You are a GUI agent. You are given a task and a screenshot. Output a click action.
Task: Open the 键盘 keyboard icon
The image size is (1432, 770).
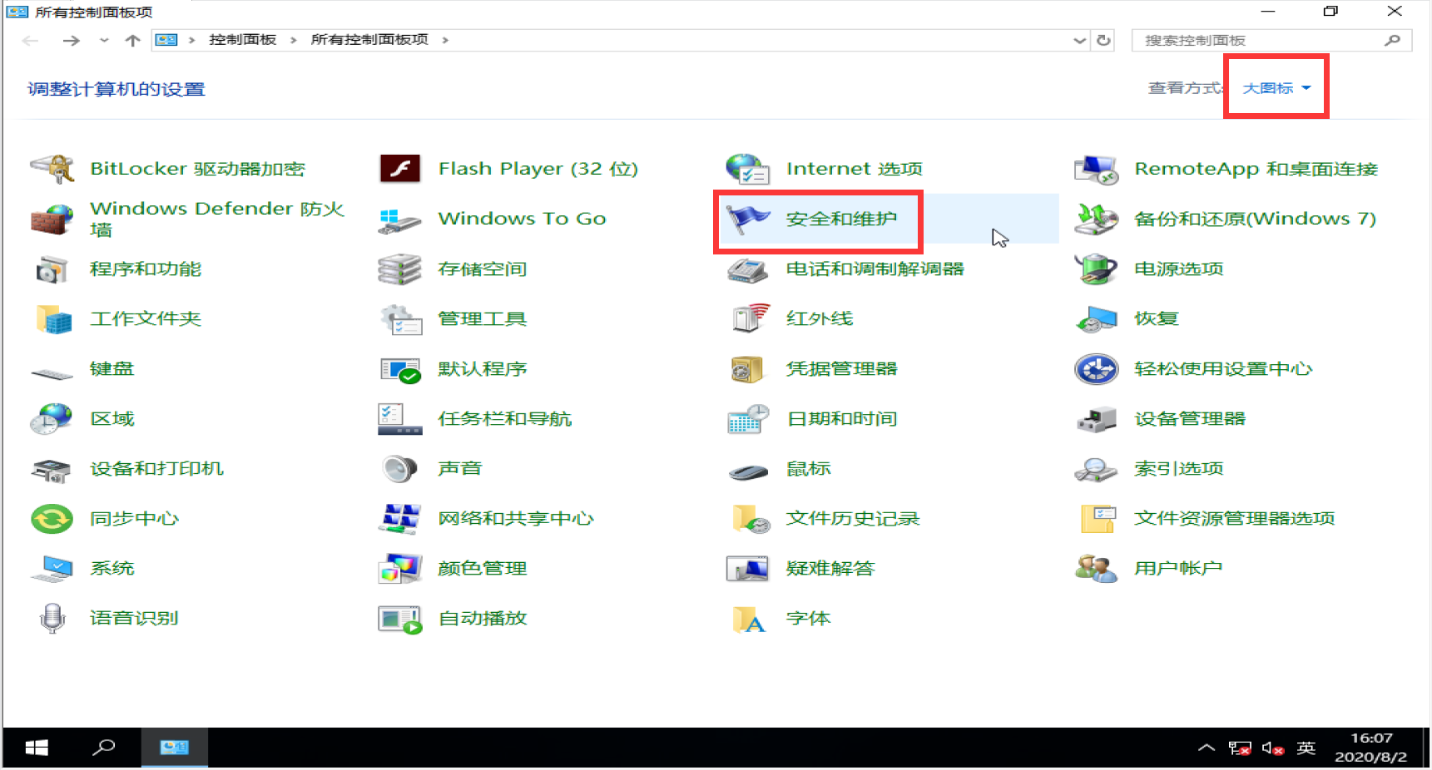pos(52,373)
